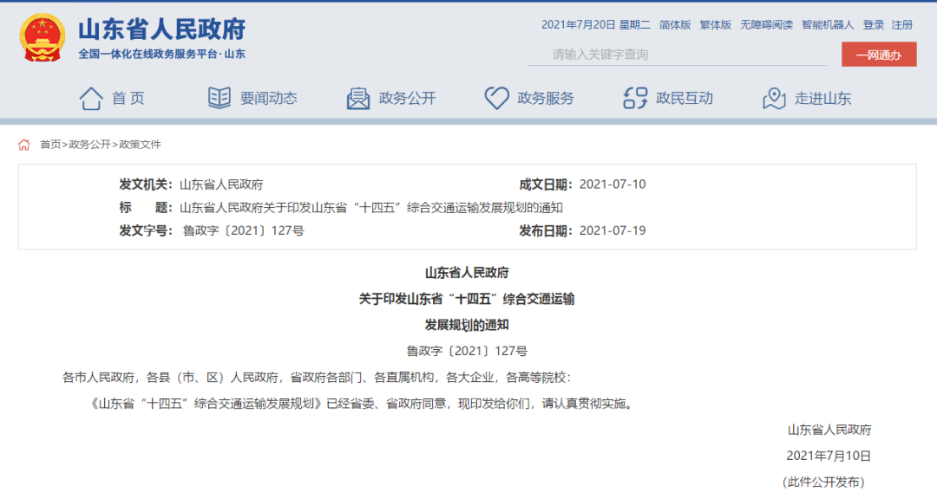This screenshot has height=492, width=937.
Task: Open the 政务服务 navigation menu
Action: click(x=546, y=99)
